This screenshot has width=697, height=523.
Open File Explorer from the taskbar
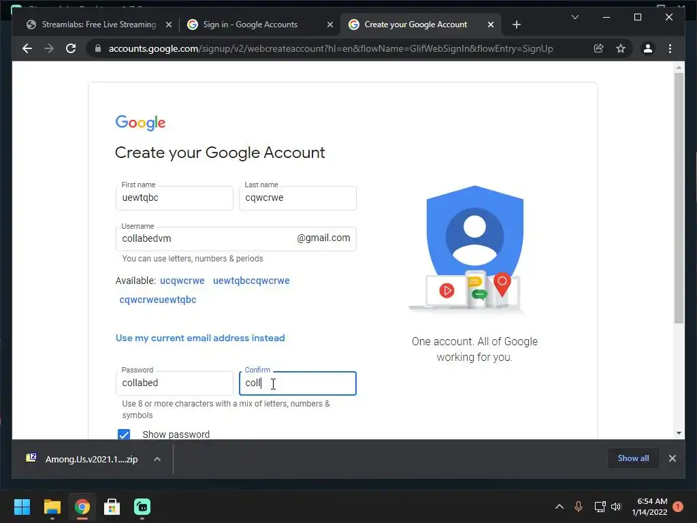52,507
